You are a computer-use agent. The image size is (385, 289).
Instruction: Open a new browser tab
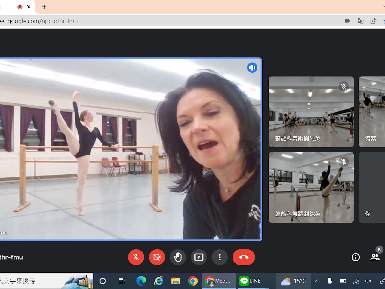[x=44, y=7]
